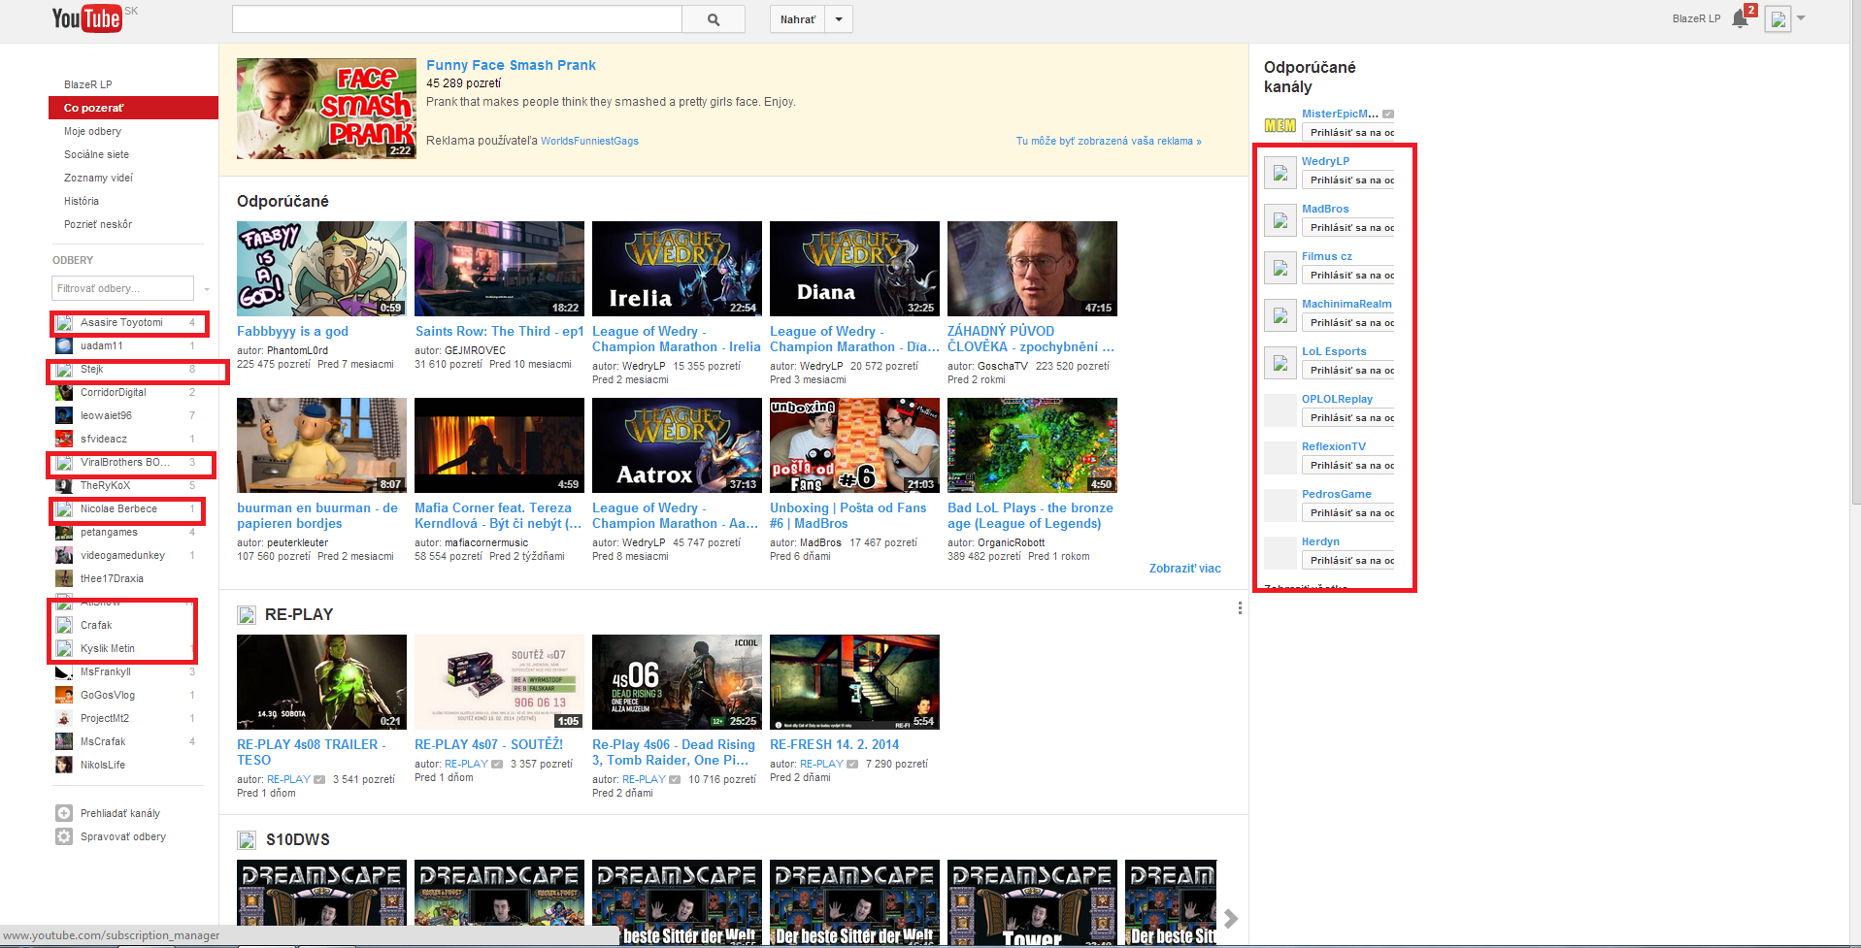Click the Nahrať upload button
The height and width of the screenshot is (948, 1861).
click(798, 19)
